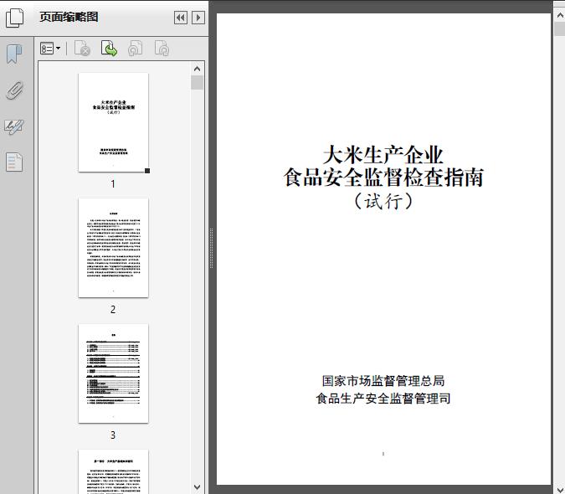565x494 pixels.
Task: Open the document content panel icon
Action: (14, 162)
